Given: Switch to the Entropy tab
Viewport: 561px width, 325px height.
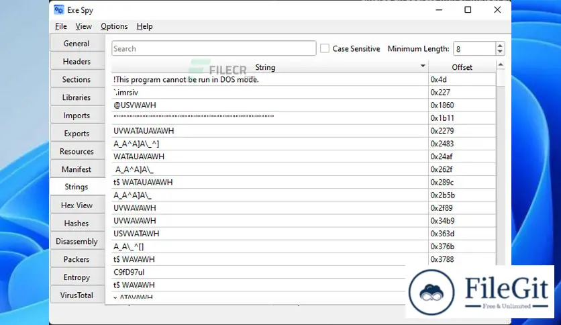Looking at the screenshot, I should pyautogui.click(x=76, y=277).
